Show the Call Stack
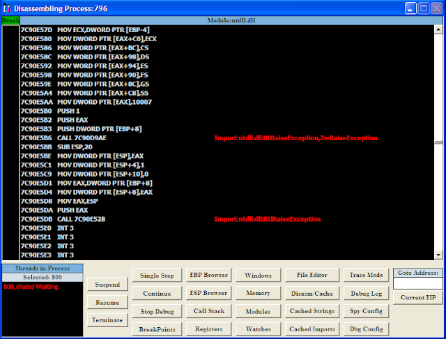Image resolution: width=446 pixels, height=339 pixels. (209, 311)
